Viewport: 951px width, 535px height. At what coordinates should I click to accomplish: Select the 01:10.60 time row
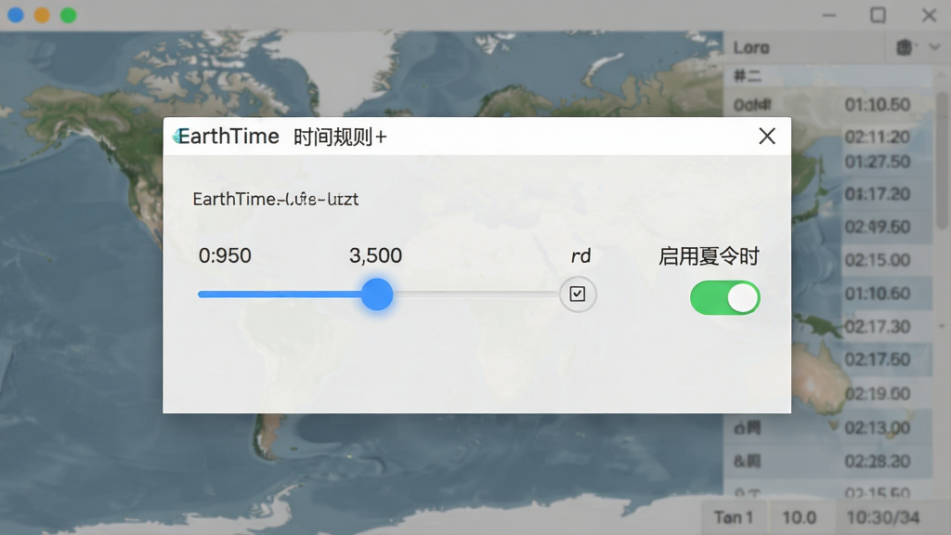[x=877, y=294]
